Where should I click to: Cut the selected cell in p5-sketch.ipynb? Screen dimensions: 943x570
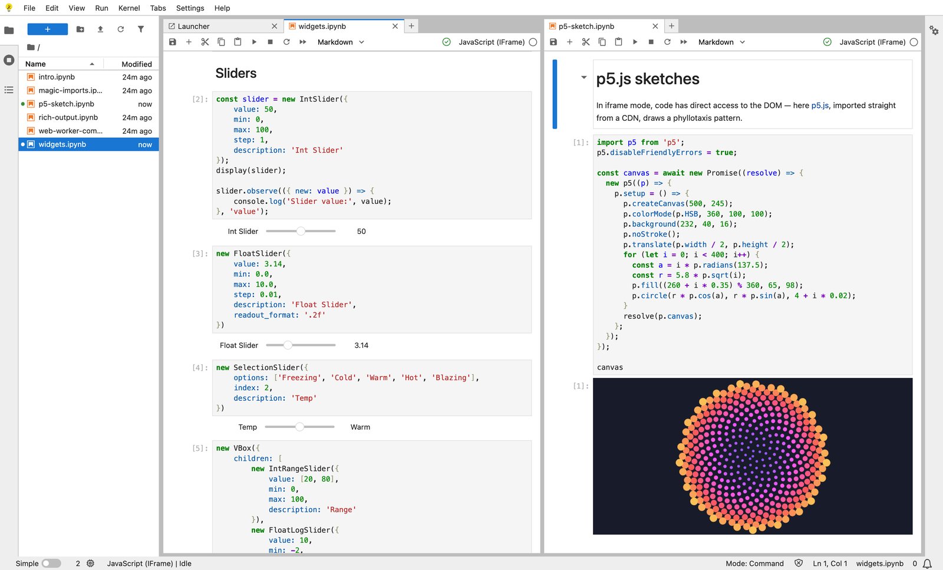pyautogui.click(x=586, y=42)
